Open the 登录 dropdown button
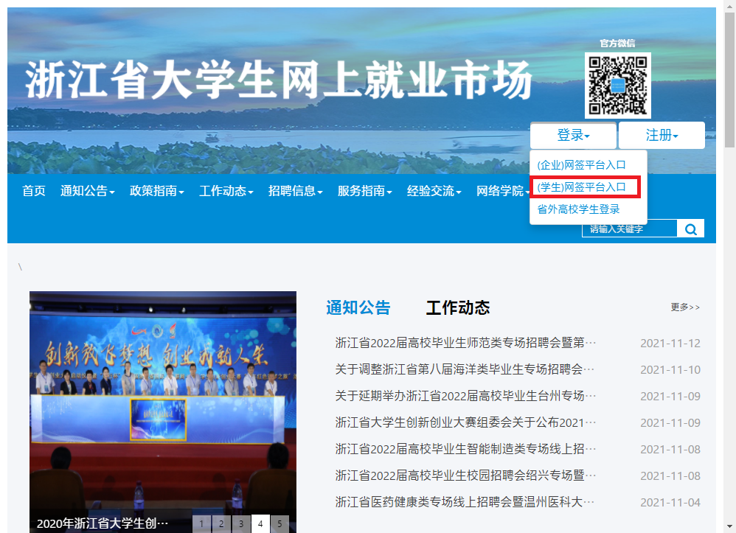This screenshot has width=736, height=533. coord(573,136)
